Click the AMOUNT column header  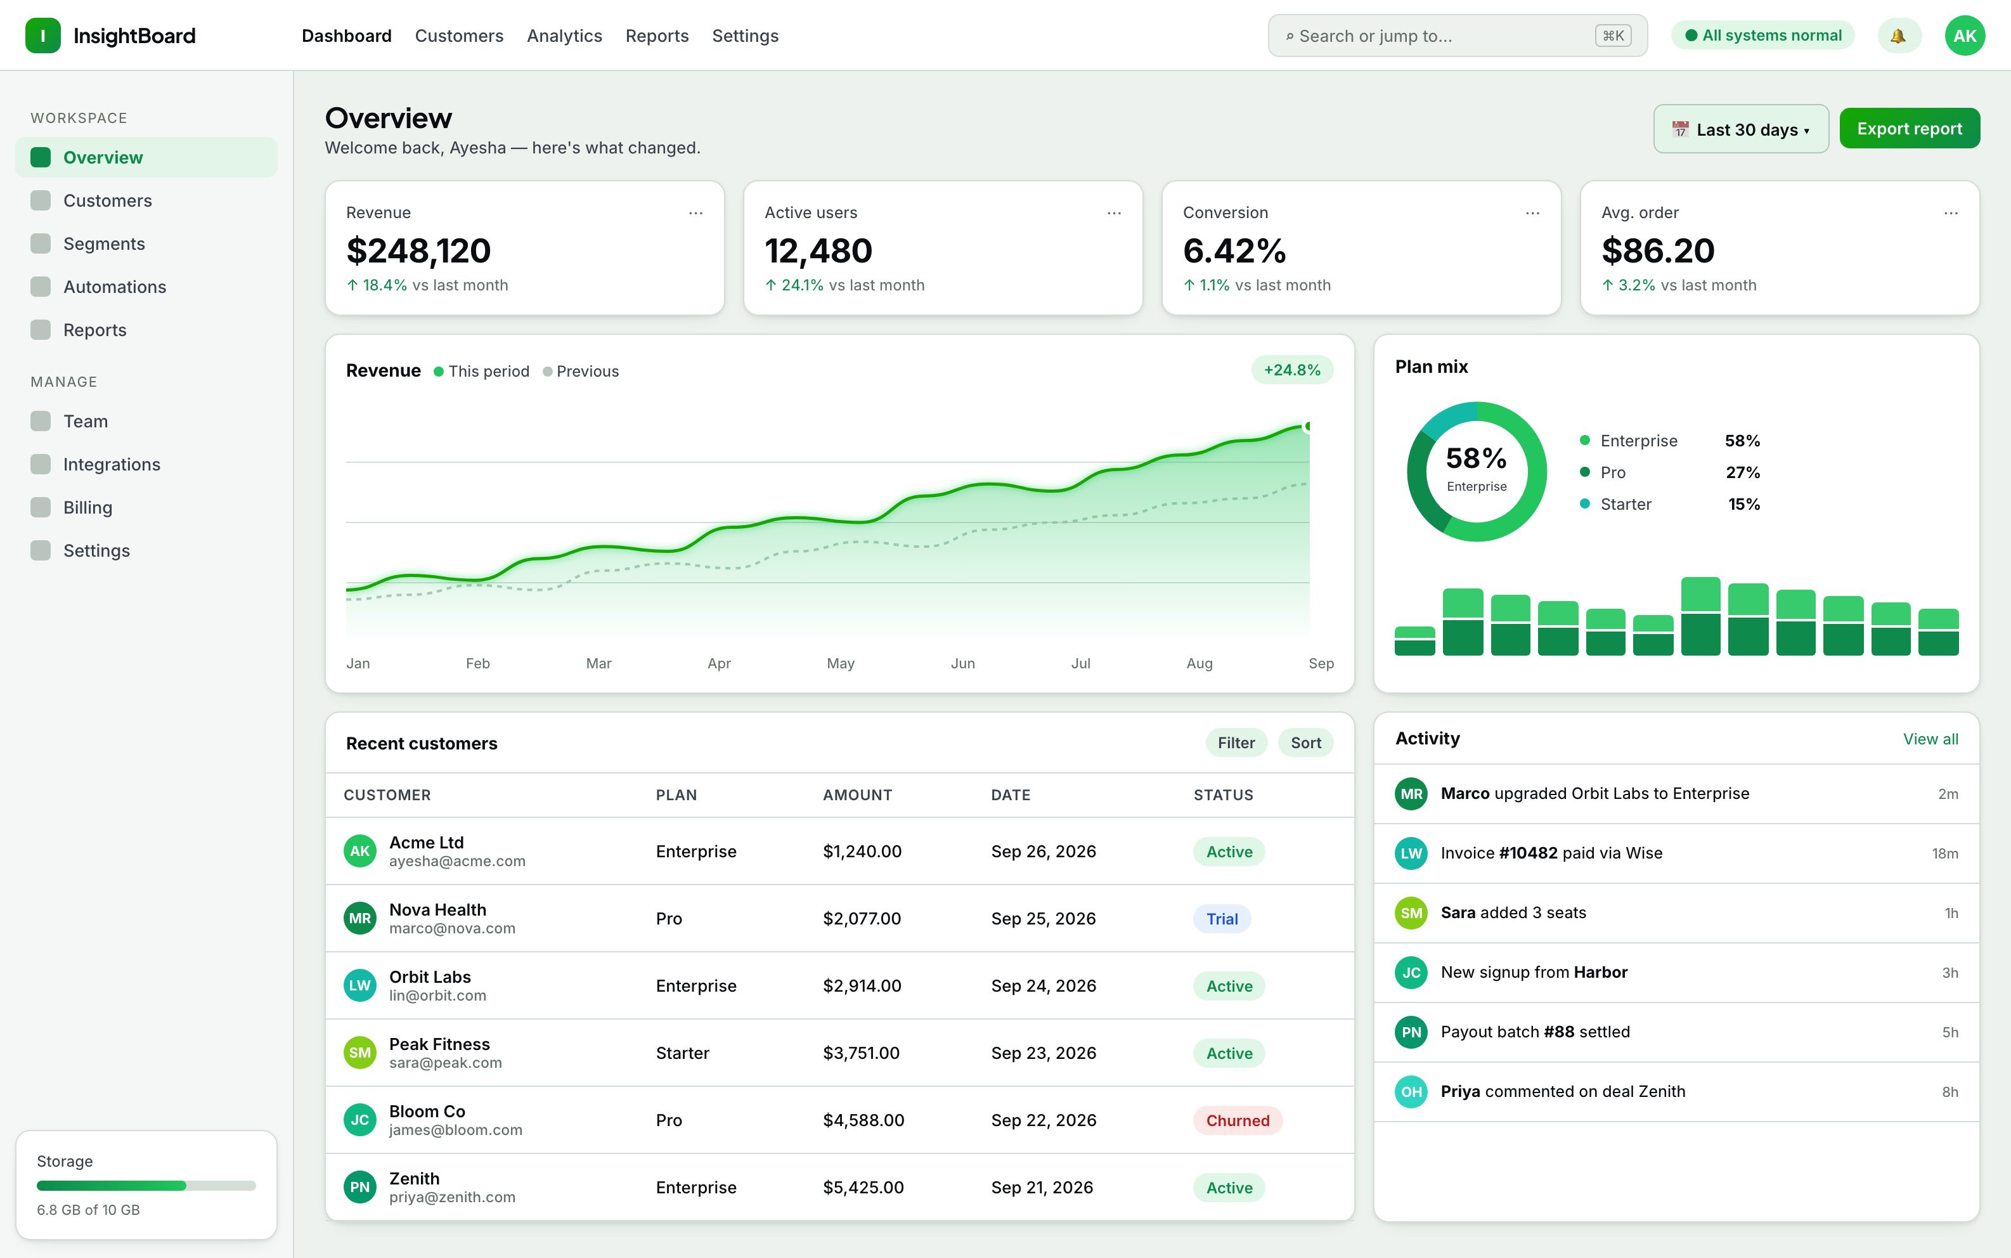(x=857, y=795)
